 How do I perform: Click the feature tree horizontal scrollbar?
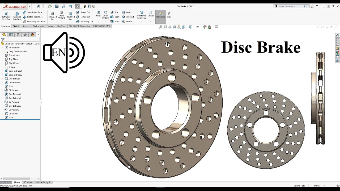17,179
